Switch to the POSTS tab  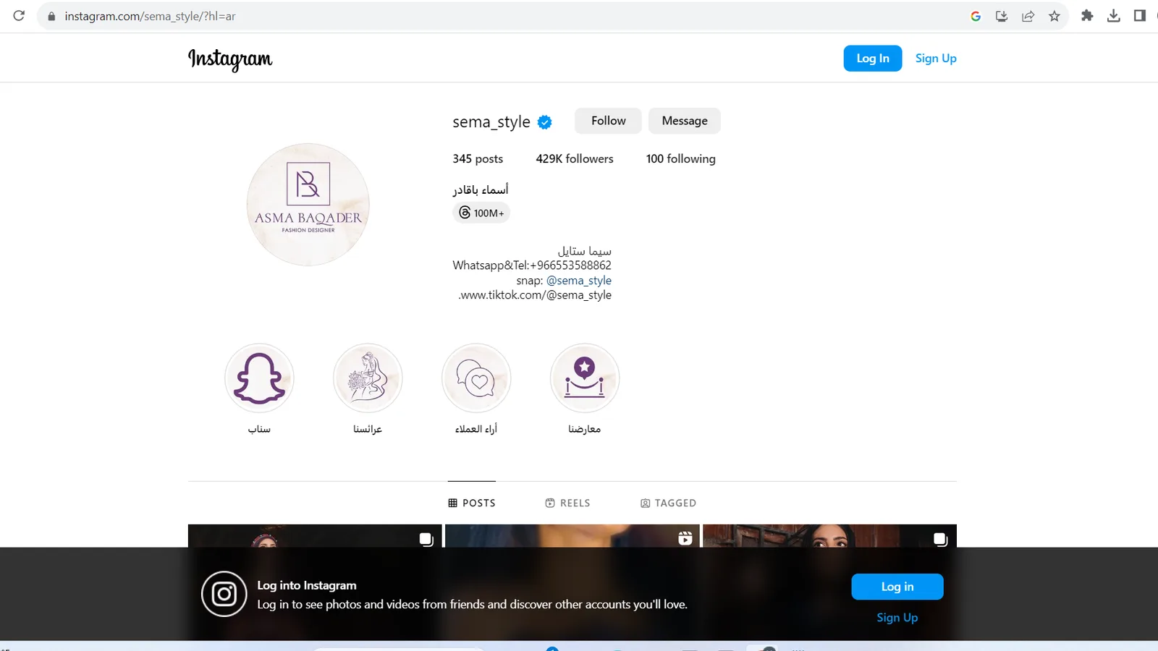[x=472, y=503]
